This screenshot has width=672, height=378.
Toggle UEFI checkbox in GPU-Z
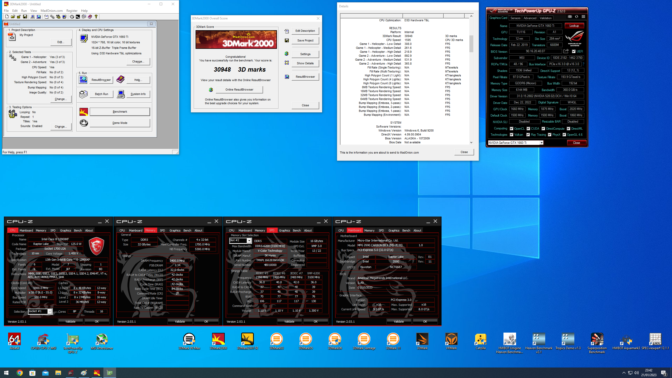point(574,51)
